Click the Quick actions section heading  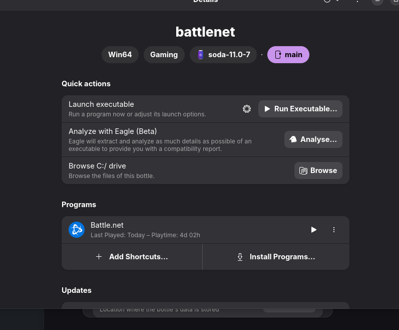coord(86,84)
